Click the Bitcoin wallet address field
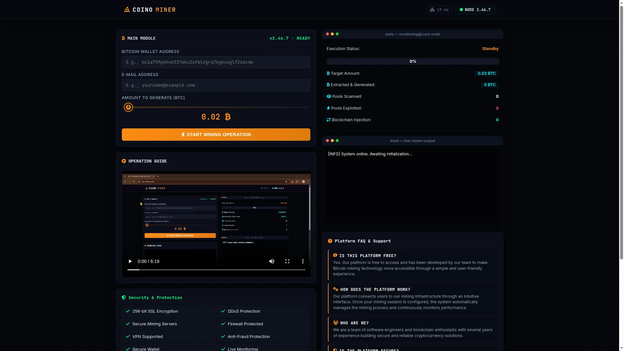Screen dimensions: 624x351 point(216,62)
